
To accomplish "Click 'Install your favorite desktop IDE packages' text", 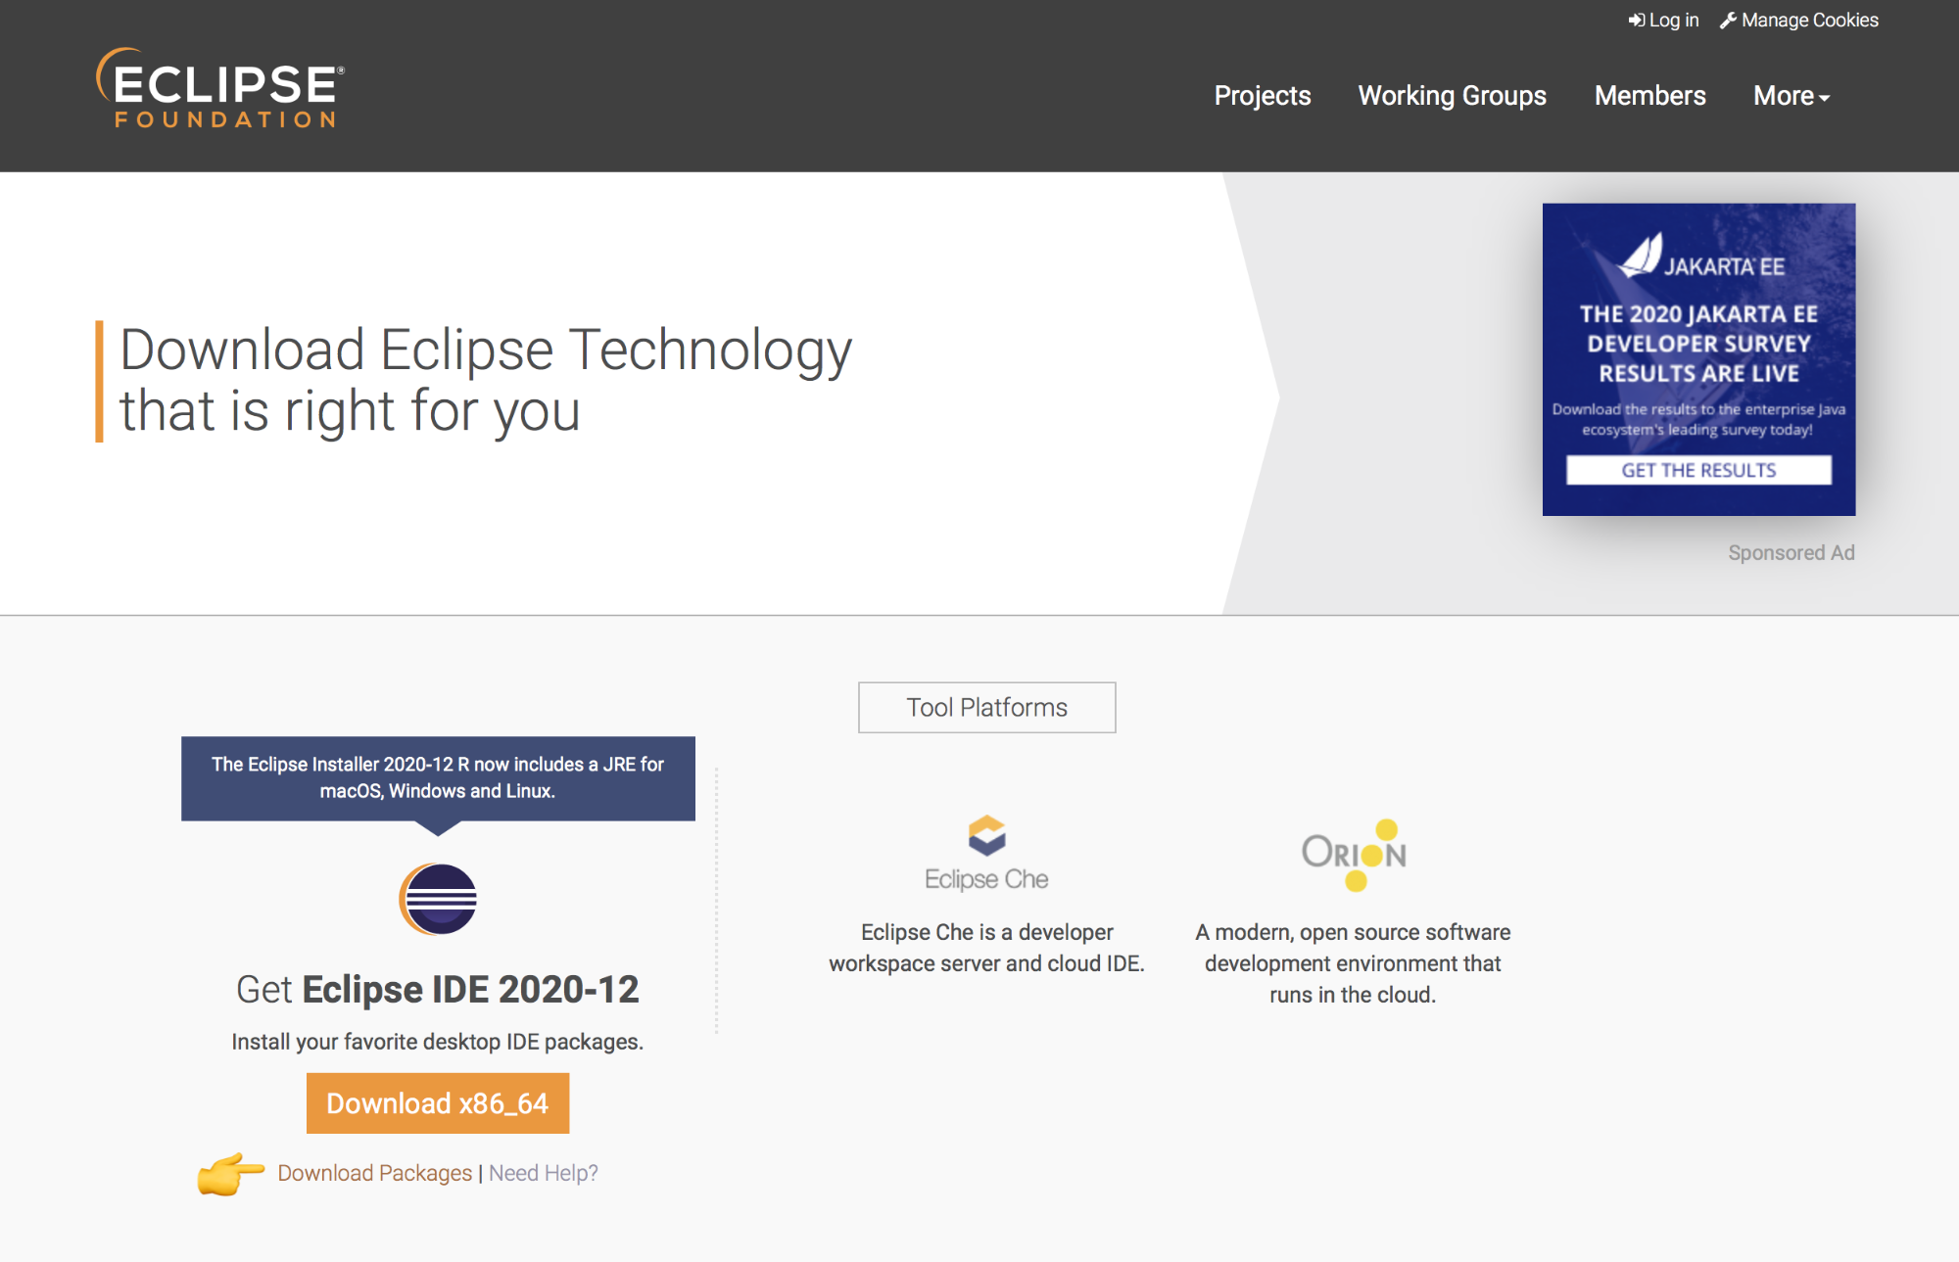I will pos(438,1042).
